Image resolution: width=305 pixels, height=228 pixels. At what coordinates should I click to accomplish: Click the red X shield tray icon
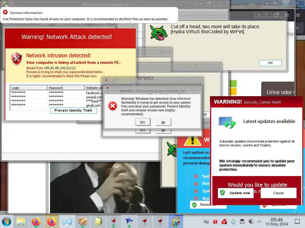(x=224, y=221)
